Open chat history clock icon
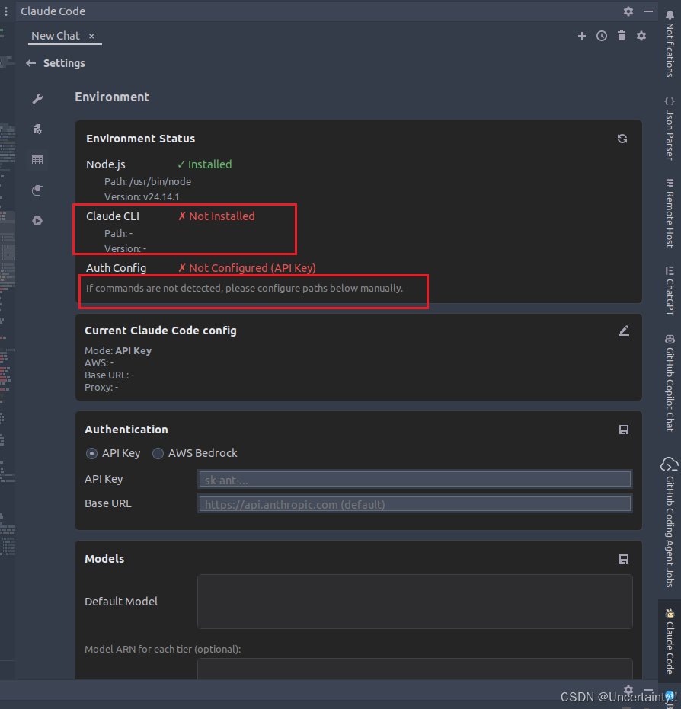Viewport: 681px width, 709px height. 602,36
